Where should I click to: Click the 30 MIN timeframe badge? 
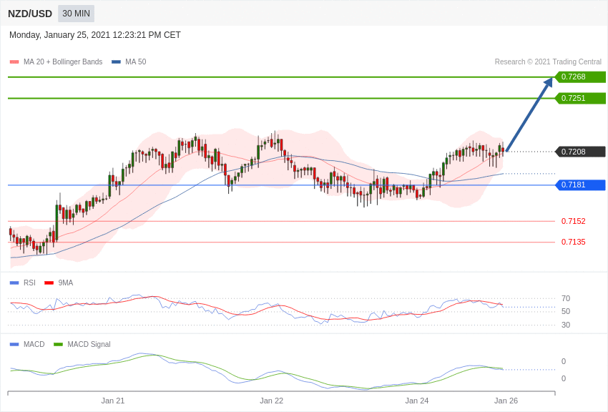76,14
